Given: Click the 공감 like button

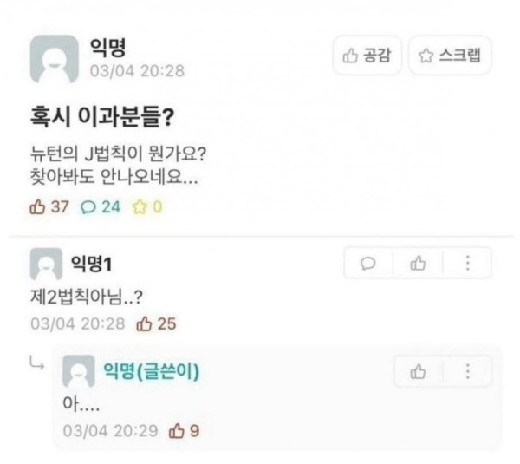Looking at the screenshot, I should pos(366,56).
